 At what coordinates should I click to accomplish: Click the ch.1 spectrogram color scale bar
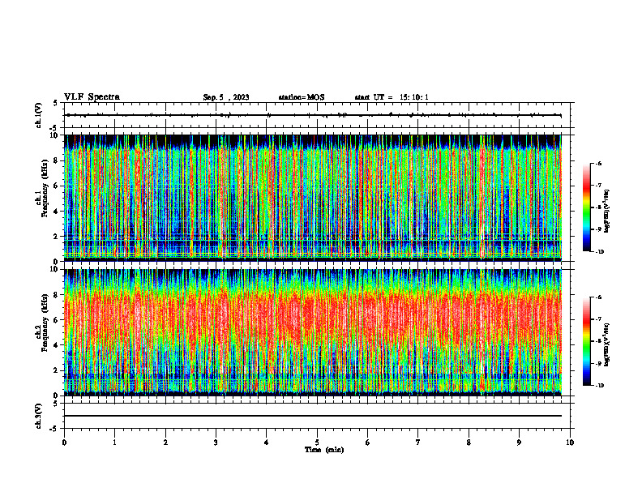click(x=586, y=207)
